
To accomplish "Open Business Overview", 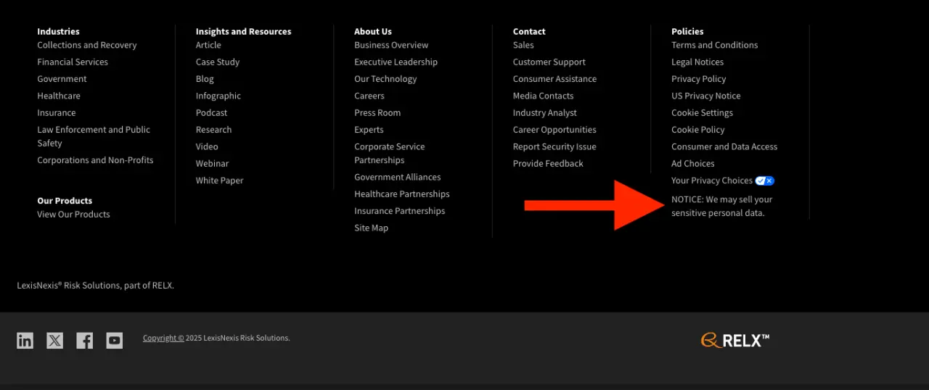I will pos(391,45).
